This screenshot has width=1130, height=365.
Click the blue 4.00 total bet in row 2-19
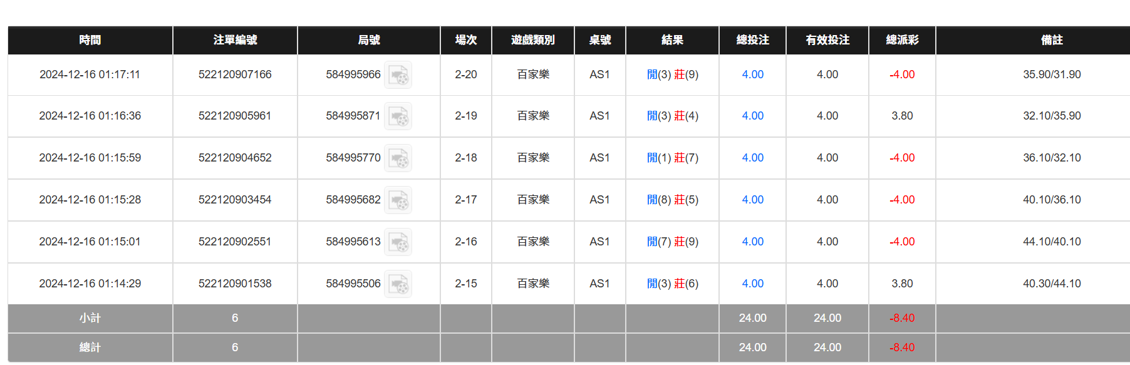coord(752,116)
